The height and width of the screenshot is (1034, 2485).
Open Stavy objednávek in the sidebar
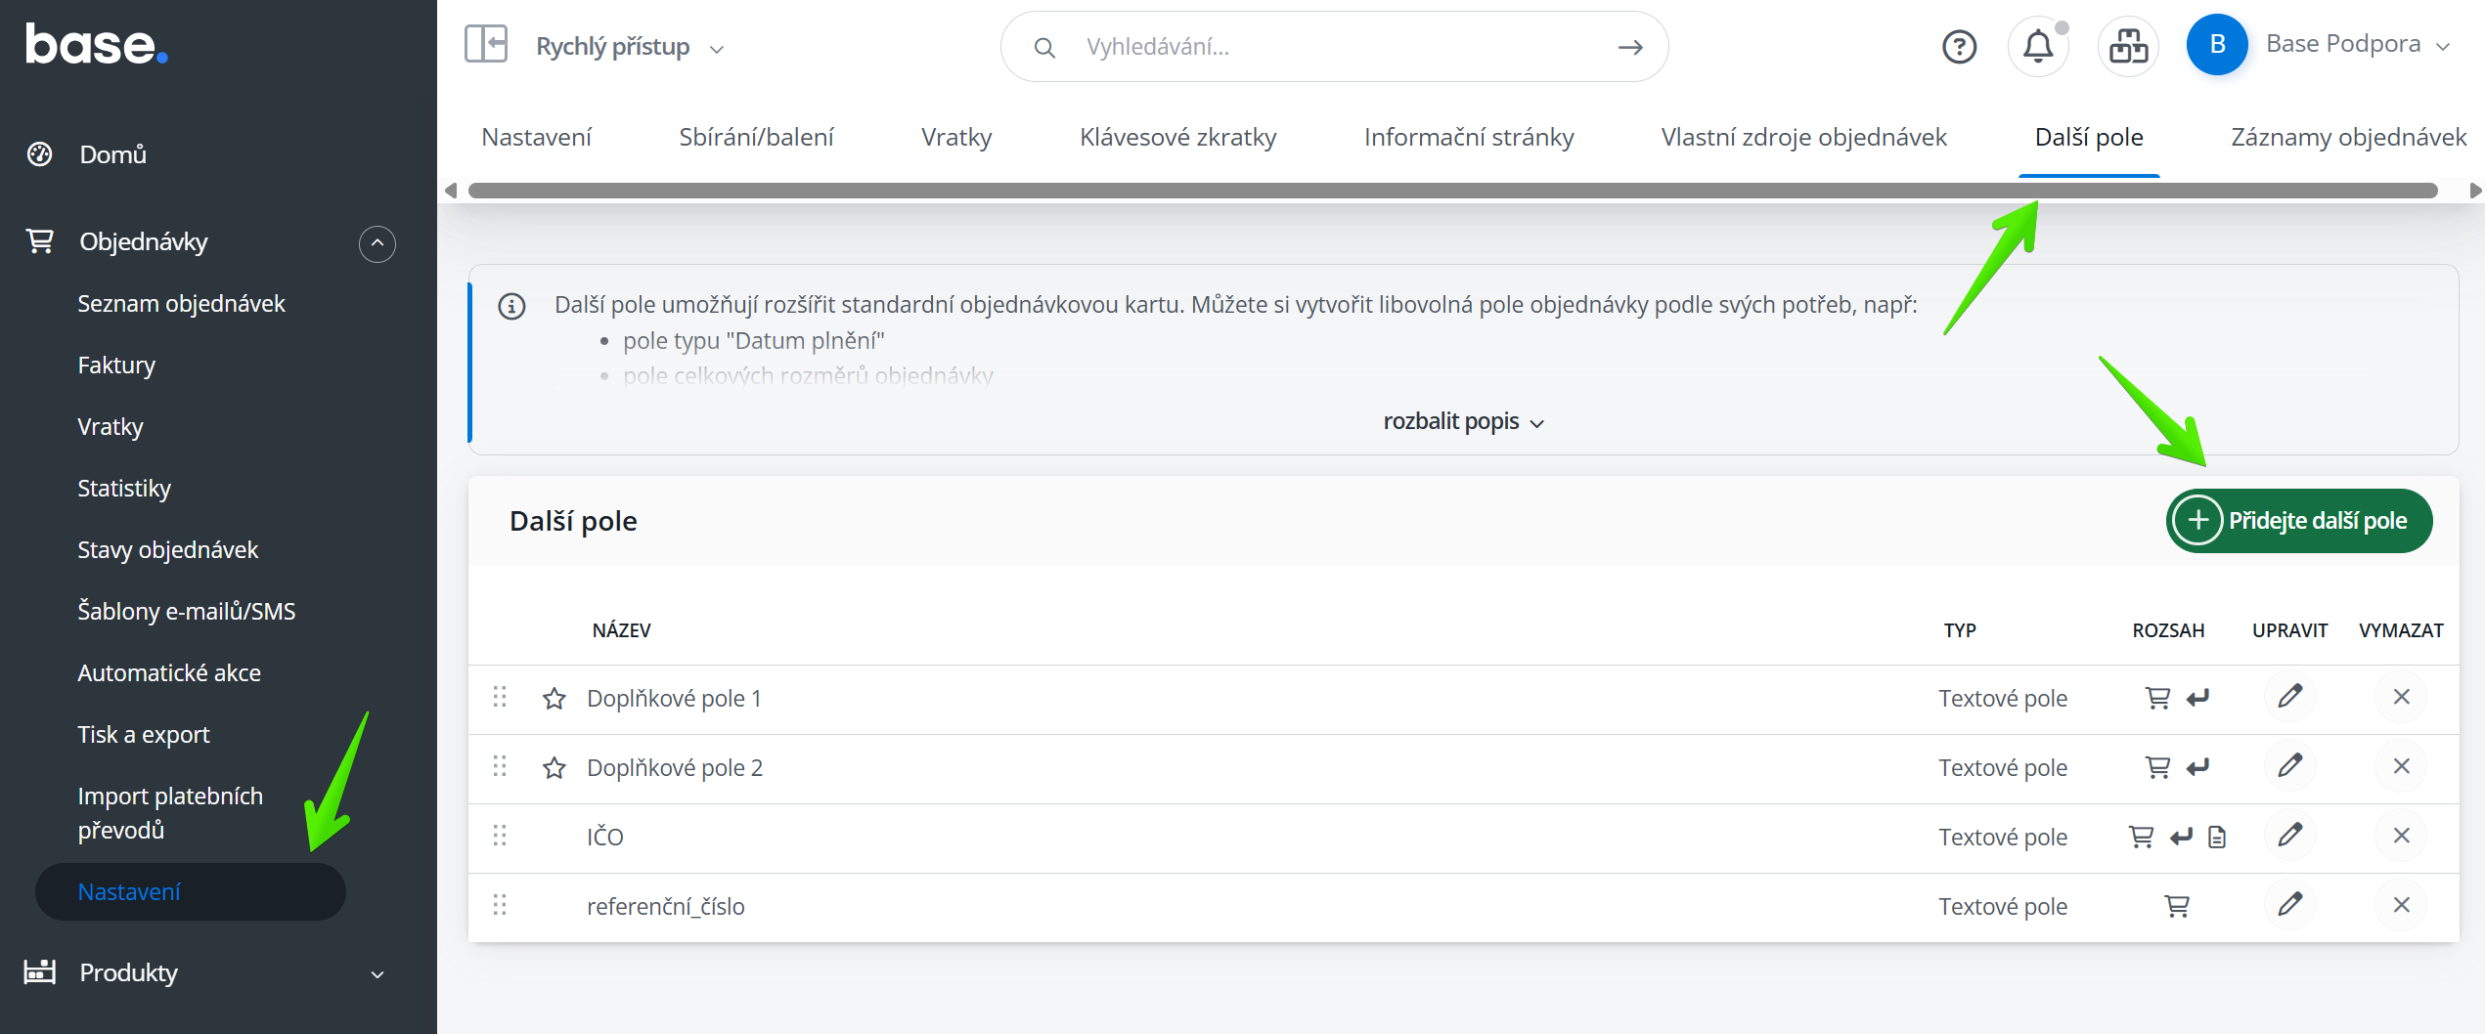coord(167,549)
